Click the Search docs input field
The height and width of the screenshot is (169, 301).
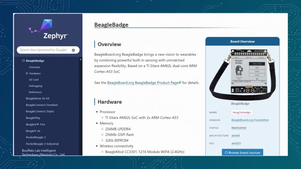[x=48, y=50]
